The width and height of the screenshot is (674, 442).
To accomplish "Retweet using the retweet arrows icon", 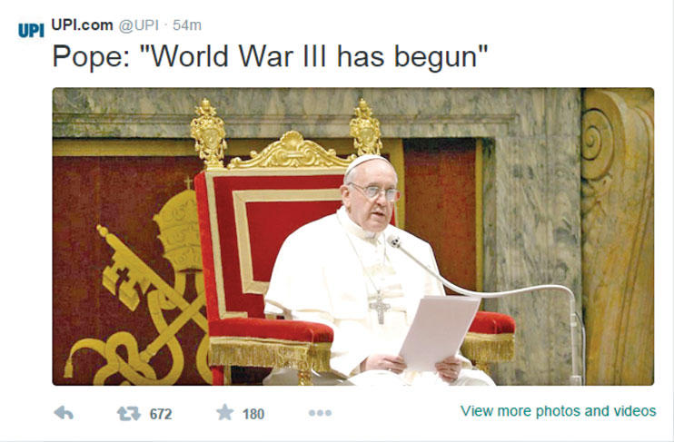I will click(x=129, y=414).
